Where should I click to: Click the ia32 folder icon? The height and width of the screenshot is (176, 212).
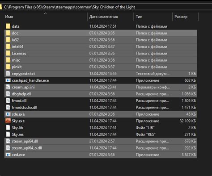click(8, 40)
